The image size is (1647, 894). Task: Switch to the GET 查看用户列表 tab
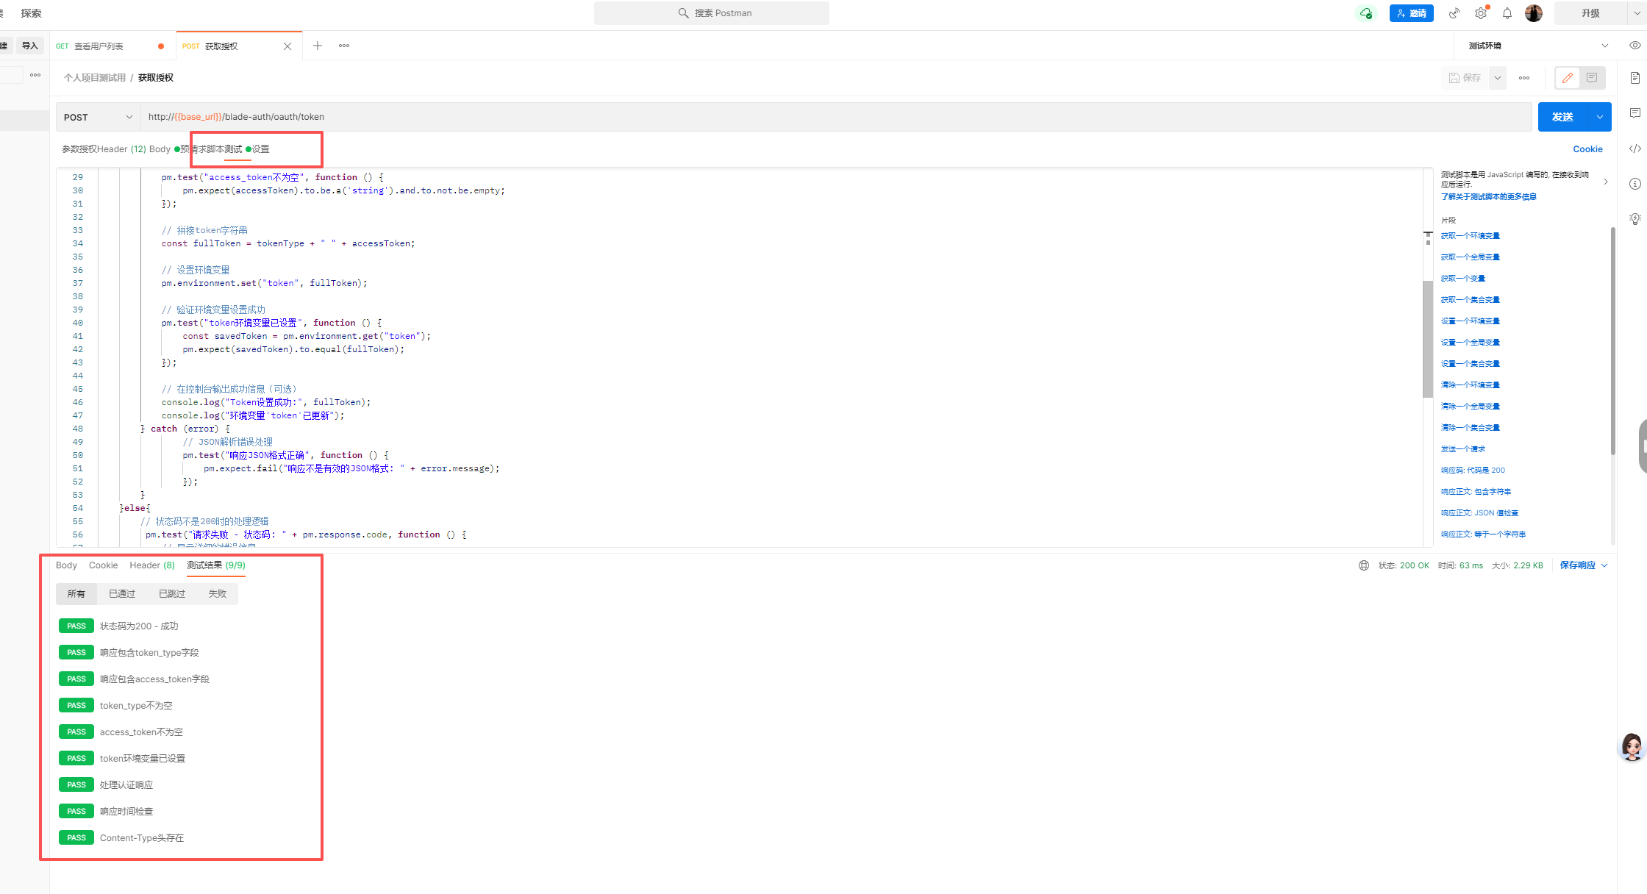pyautogui.click(x=99, y=46)
